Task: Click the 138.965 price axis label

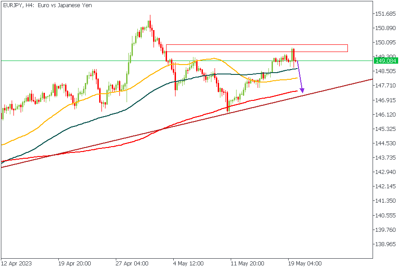Action: pos(386,244)
